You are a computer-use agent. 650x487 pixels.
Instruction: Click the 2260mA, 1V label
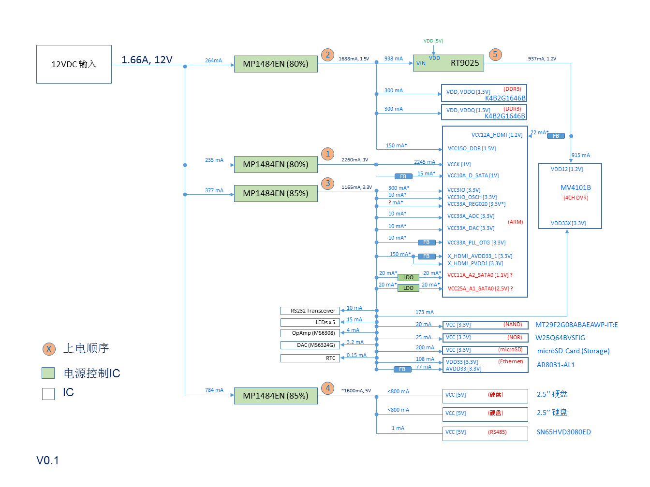click(355, 159)
